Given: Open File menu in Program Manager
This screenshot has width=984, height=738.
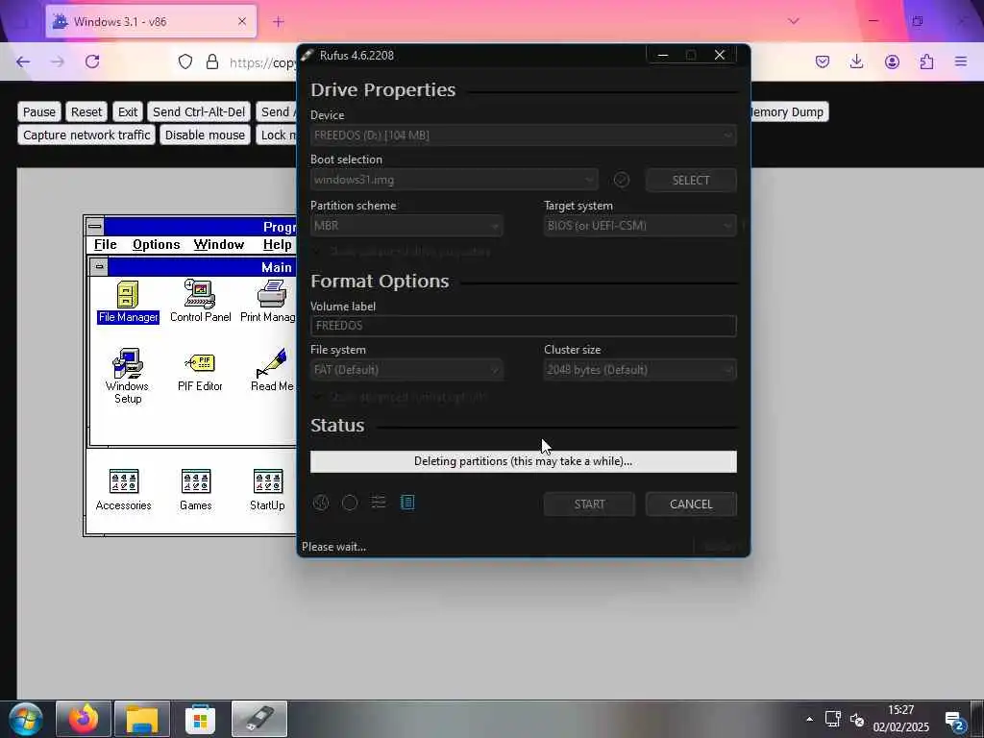Looking at the screenshot, I should pyautogui.click(x=106, y=245).
